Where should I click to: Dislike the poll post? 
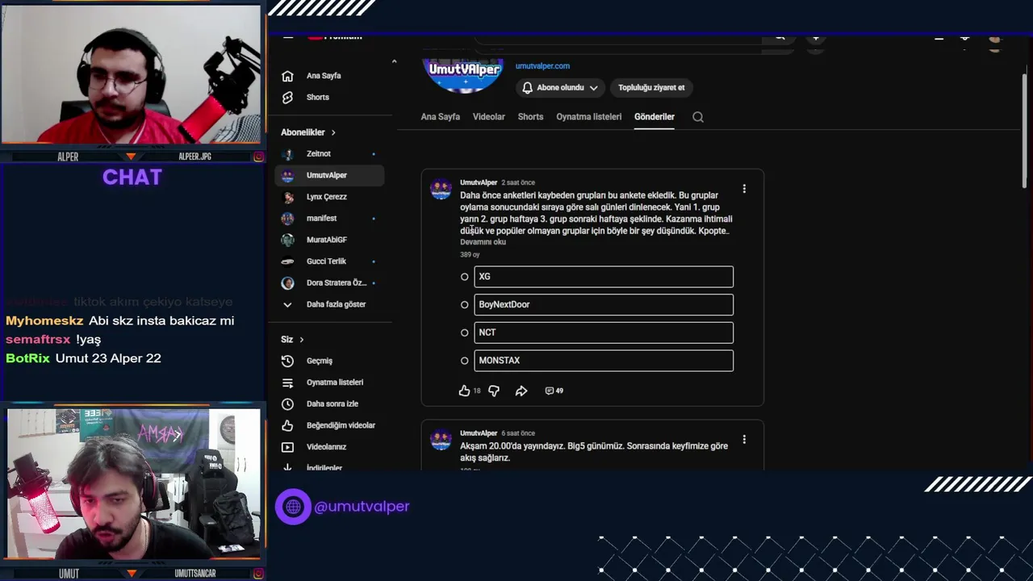494,391
